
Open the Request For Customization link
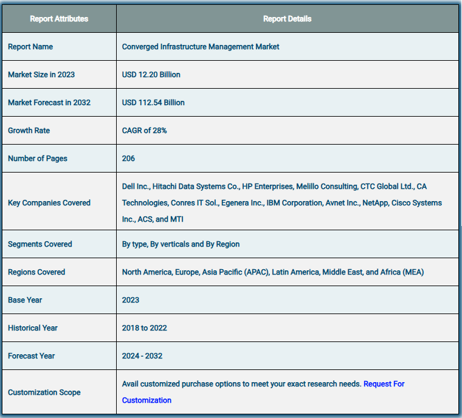(384, 384)
